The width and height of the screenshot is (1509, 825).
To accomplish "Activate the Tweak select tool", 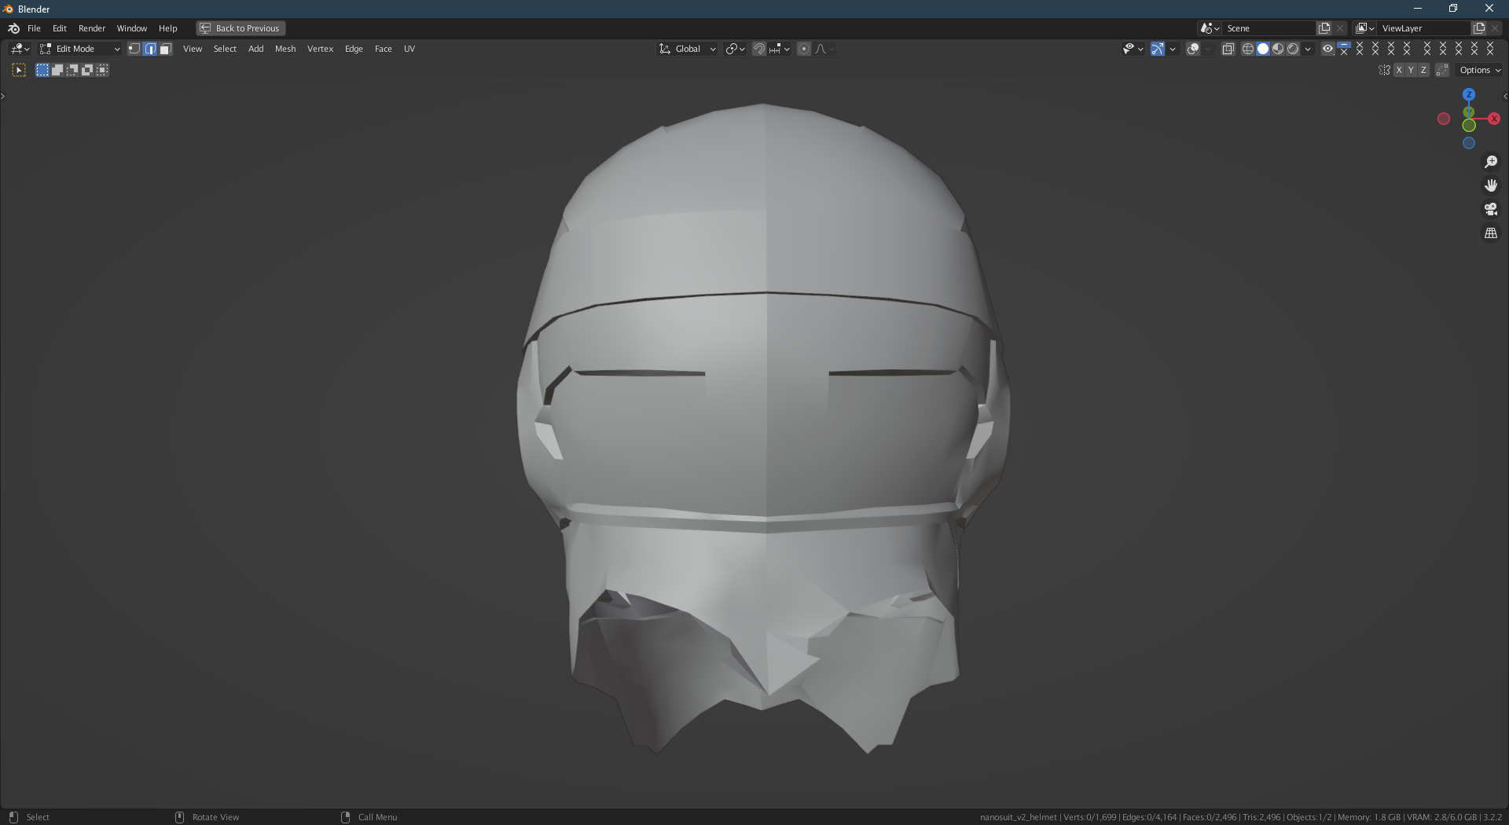I will (x=18, y=69).
